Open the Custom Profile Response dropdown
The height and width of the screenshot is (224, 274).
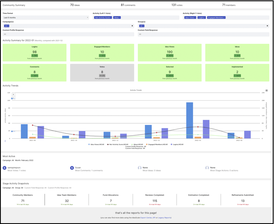coord(68,34)
